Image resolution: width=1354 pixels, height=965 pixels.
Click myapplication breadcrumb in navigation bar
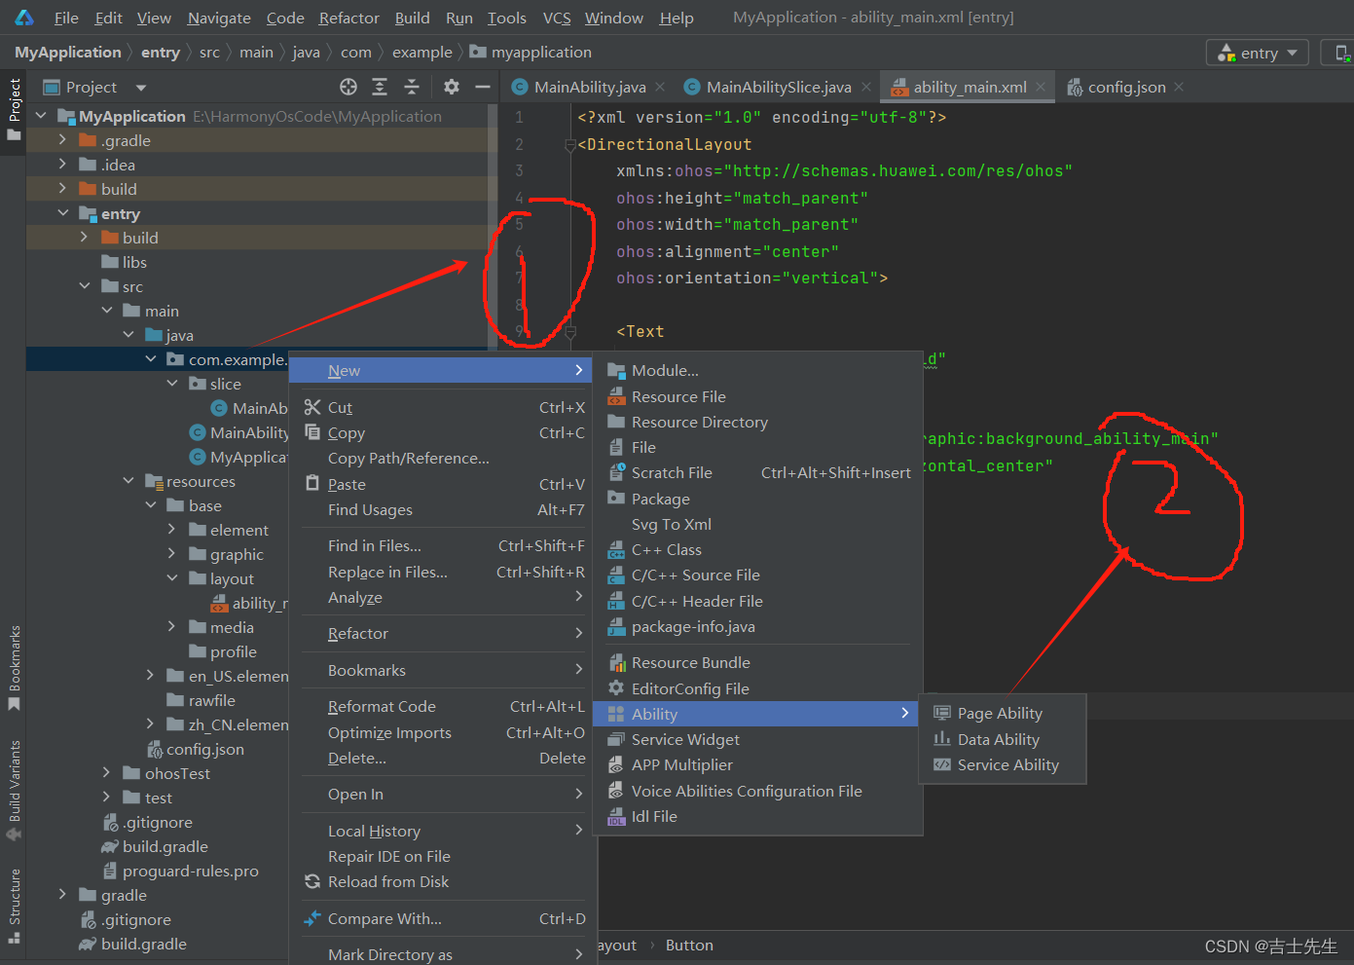(x=531, y=52)
